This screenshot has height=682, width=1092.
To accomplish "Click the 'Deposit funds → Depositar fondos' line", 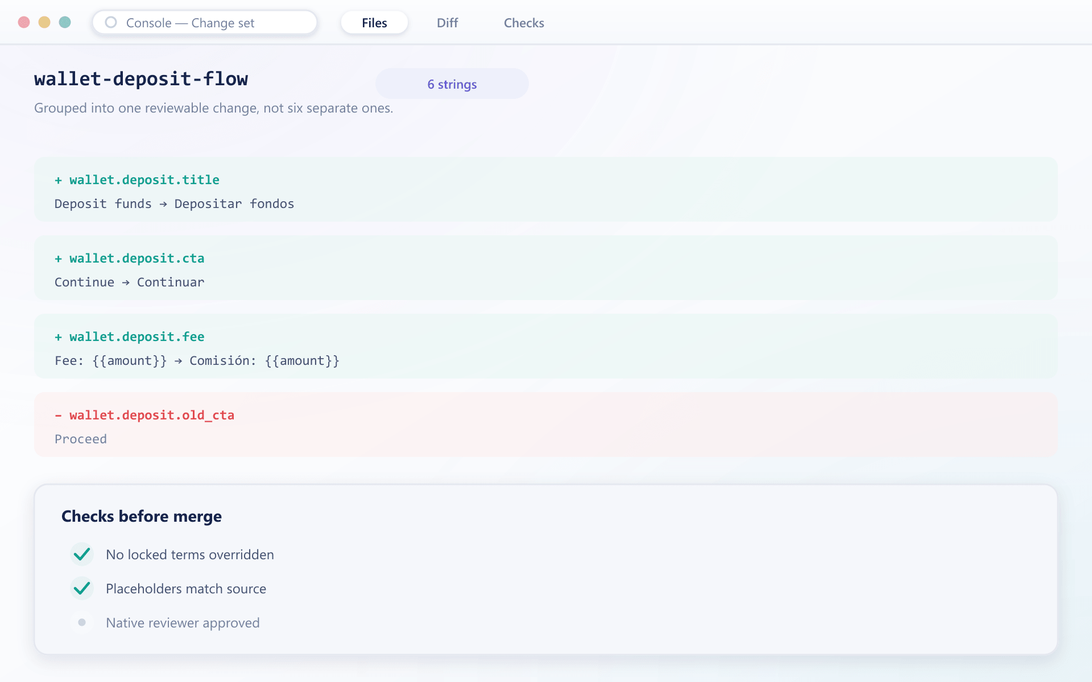I will 174,203.
